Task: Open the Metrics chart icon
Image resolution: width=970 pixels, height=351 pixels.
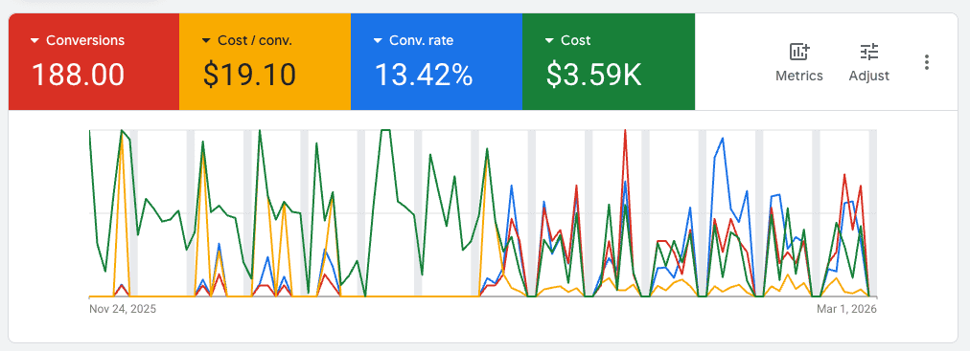Action: click(x=799, y=52)
